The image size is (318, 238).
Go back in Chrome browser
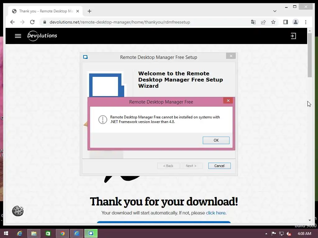tap(12, 22)
